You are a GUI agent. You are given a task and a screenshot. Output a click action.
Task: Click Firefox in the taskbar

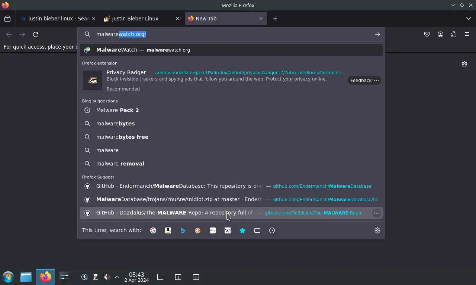point(45,277)
